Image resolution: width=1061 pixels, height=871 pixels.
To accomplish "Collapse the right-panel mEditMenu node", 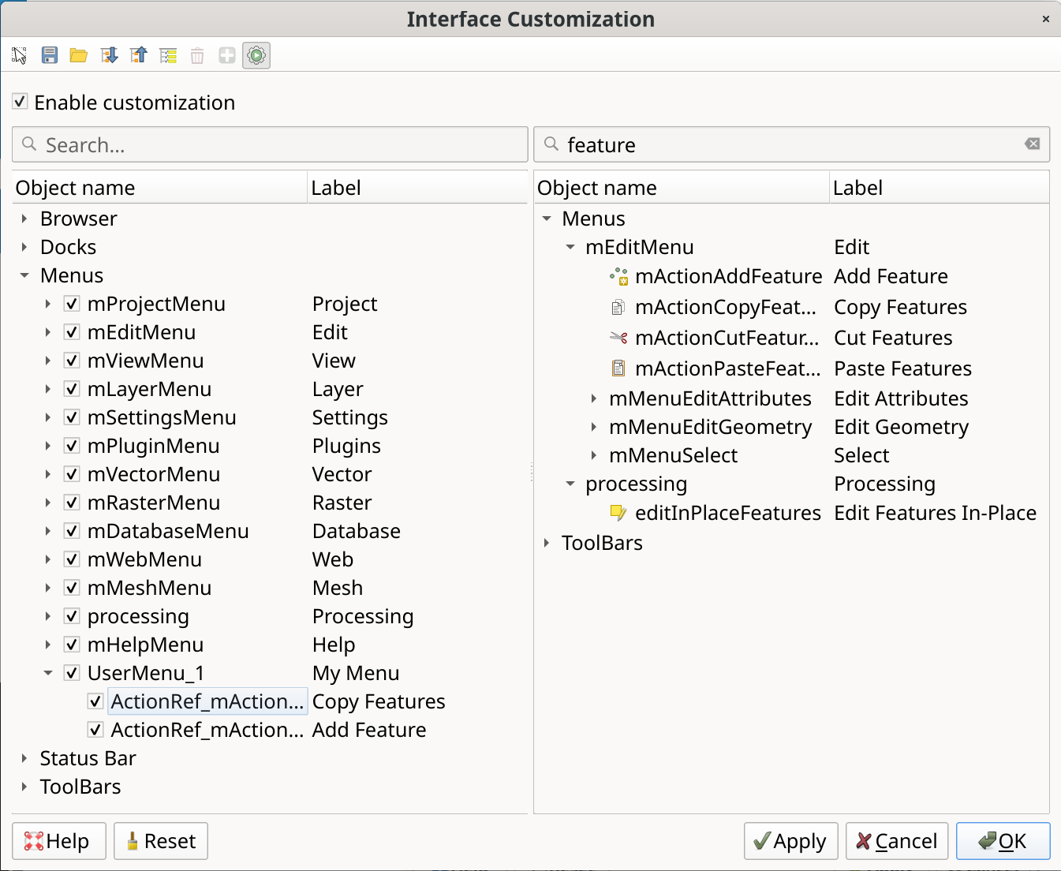I will 570,247.
